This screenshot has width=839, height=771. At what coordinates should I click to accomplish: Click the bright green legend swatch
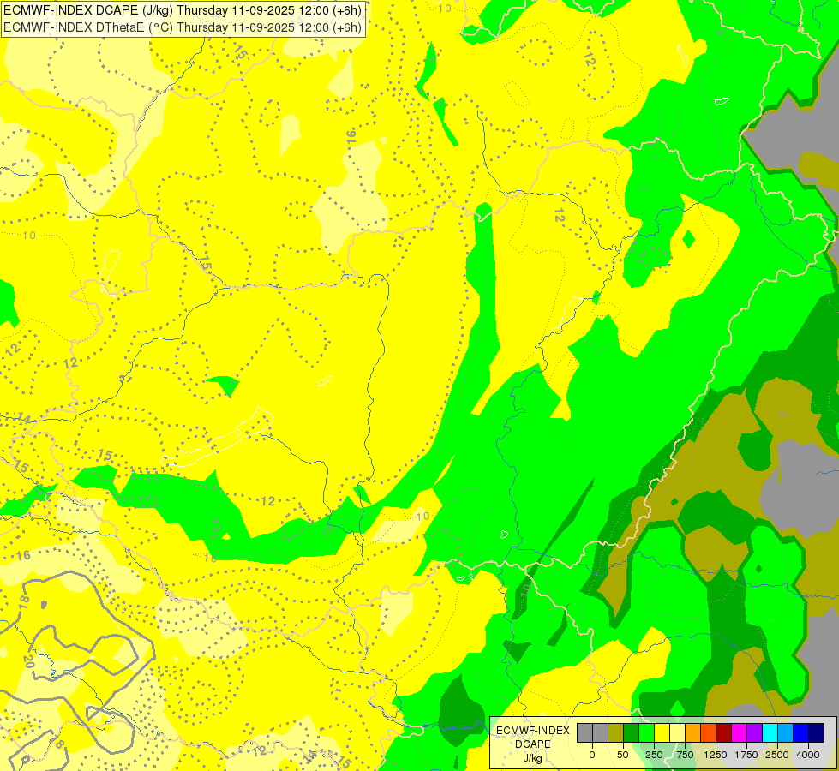(646, 732)
